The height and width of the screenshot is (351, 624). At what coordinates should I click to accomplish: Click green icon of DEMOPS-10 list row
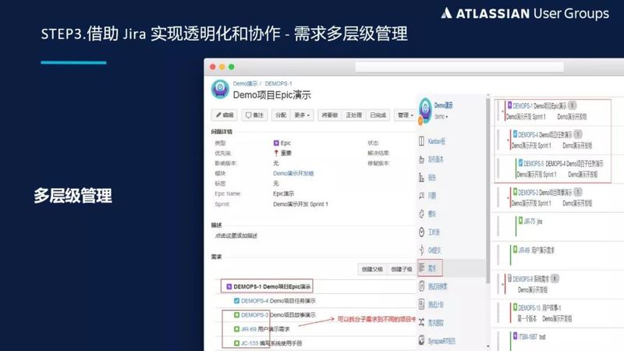click(x=516, y=307)
